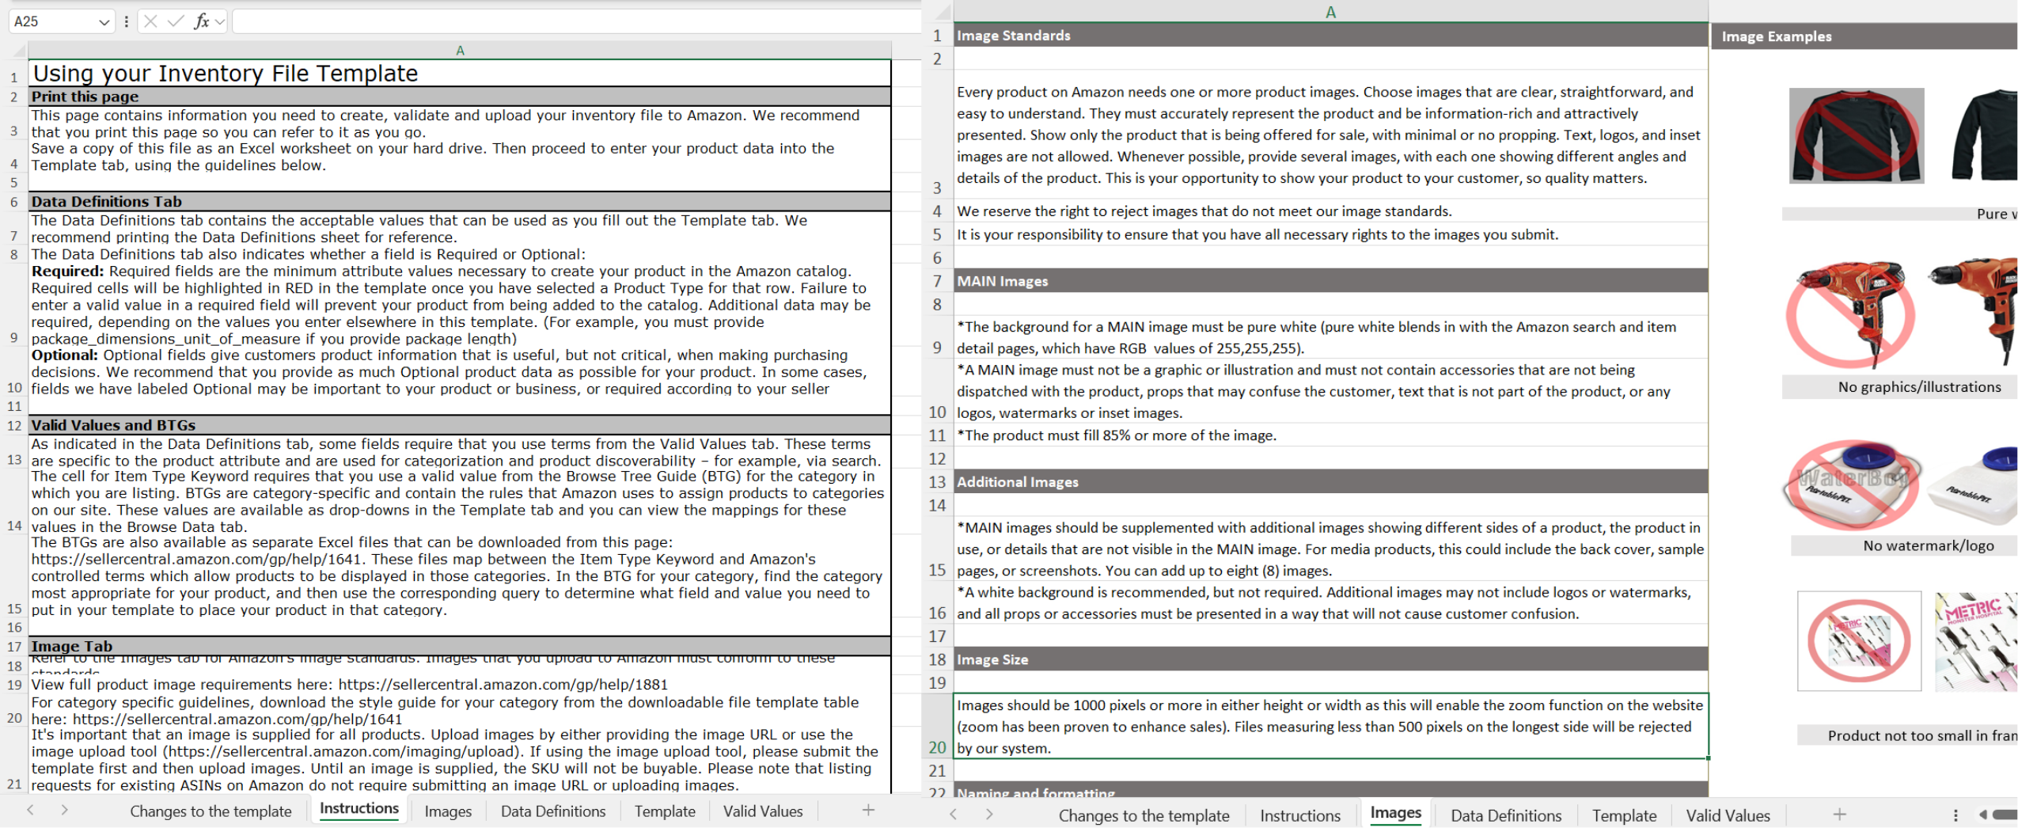Click the insert function fx icon

click(x=202, y=21)
